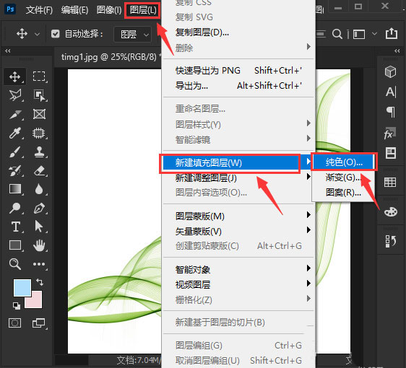Select the Horizontal Type tool
This screenshot has height=368, width=406.
pyautogui.click(x=16, y=227)
